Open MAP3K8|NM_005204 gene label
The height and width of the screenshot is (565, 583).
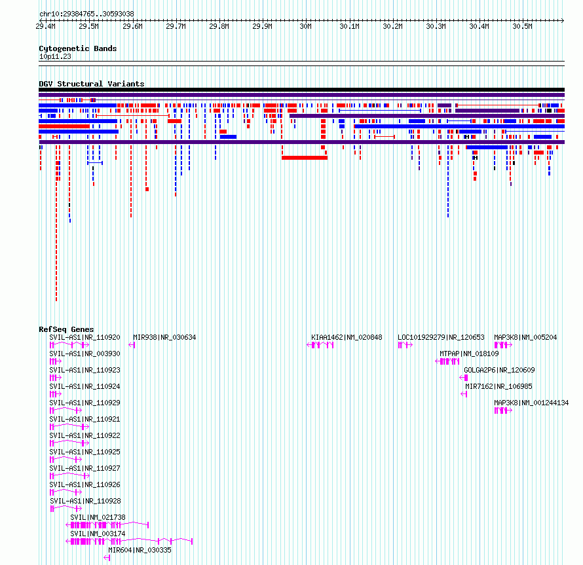pos(526,338)
